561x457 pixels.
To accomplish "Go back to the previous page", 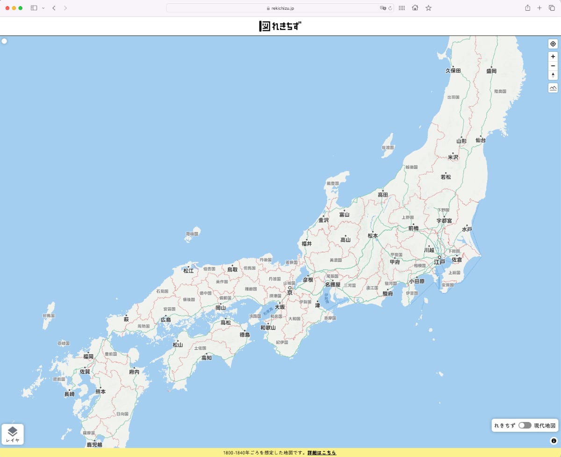I will click(54, 8).
